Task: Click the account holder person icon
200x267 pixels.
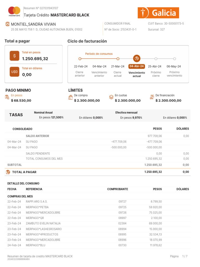Action: click(8, 24)
